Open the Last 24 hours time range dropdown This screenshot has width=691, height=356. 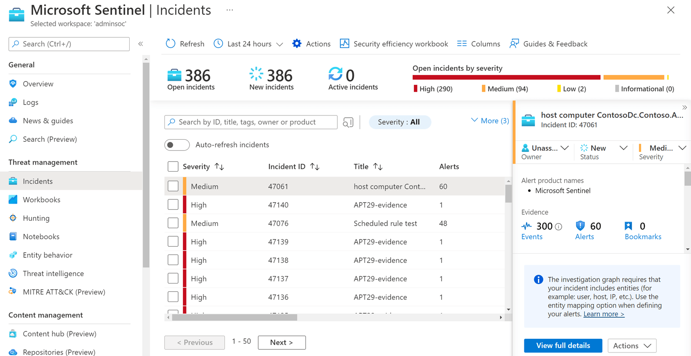(249, 44)
